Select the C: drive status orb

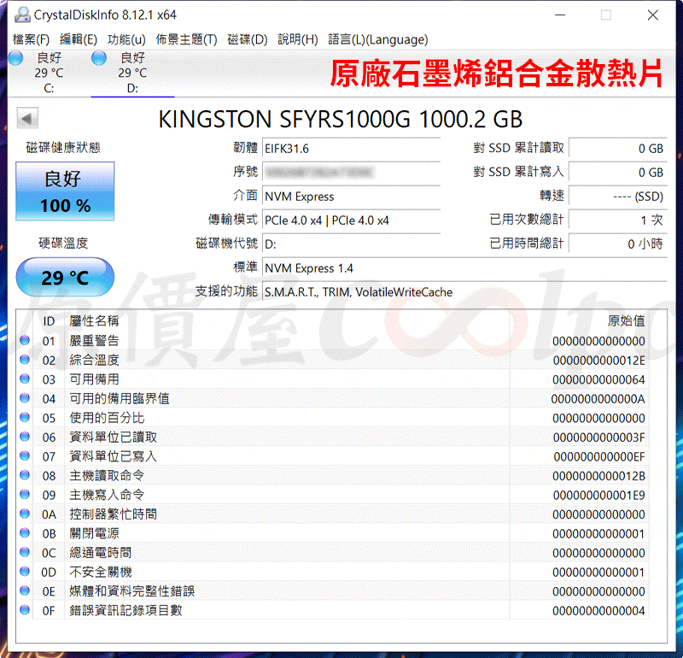15,58
